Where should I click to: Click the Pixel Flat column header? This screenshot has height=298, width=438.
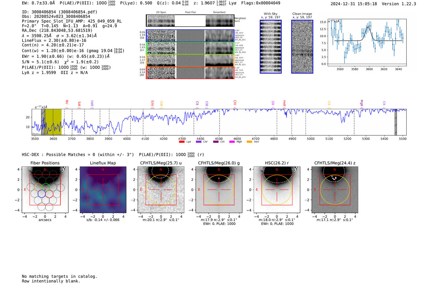pyautogui.click(x=190, y=13)
